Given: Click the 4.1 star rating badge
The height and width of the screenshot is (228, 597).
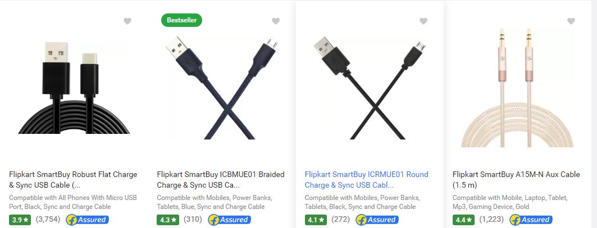Looking at the screenshot, I should click(316, 220).
